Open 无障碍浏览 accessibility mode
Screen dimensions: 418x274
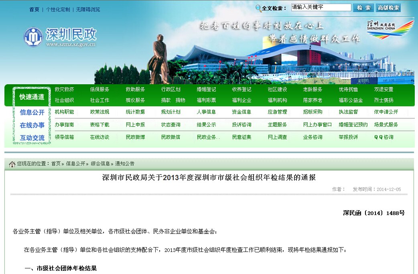coord(88,10)
